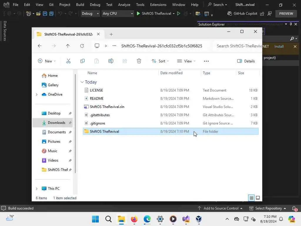This screenshot has height=226, width=301.
Task: Expand This PC in navigation pane
Action: (37, 189)
